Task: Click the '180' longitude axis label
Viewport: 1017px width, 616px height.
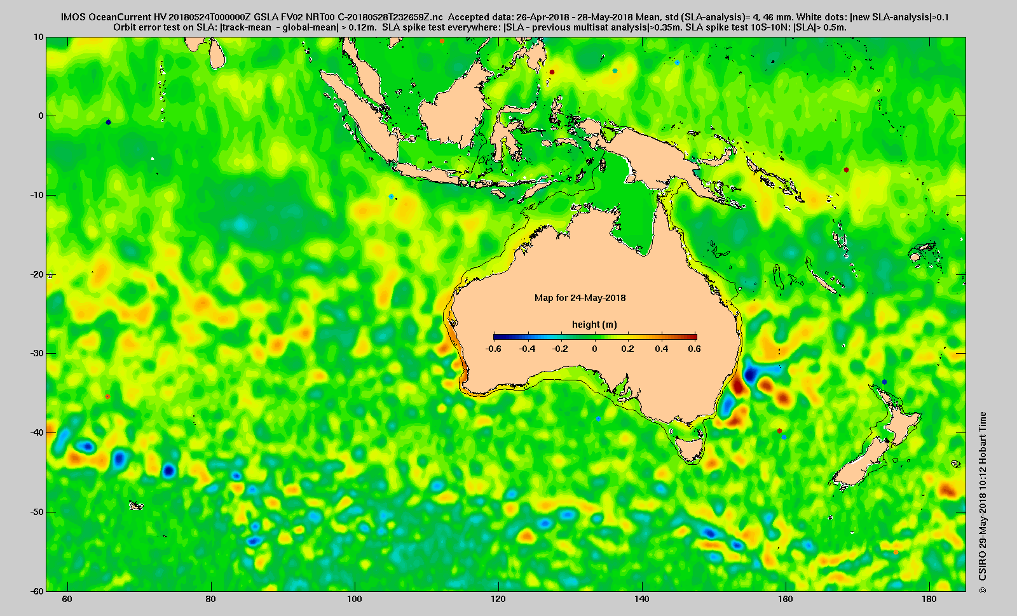Action: coord(929,599)
